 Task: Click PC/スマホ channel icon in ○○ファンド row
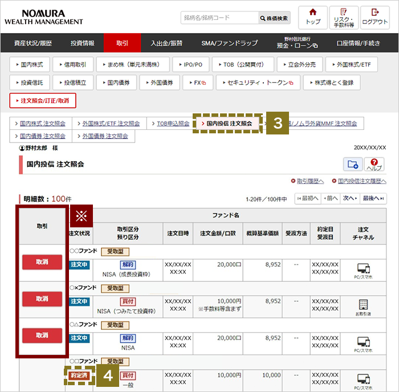click(363, 271)
